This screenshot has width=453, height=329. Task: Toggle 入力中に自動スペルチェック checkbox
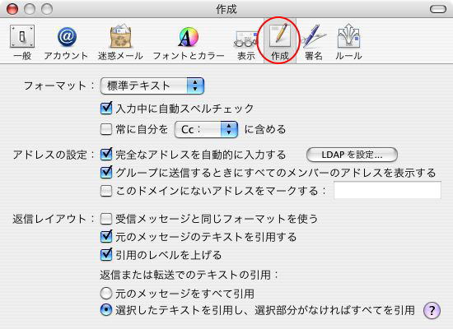(106, 109)
